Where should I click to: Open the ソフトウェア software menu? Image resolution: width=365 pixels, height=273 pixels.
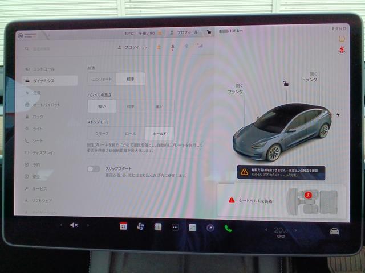38,201
